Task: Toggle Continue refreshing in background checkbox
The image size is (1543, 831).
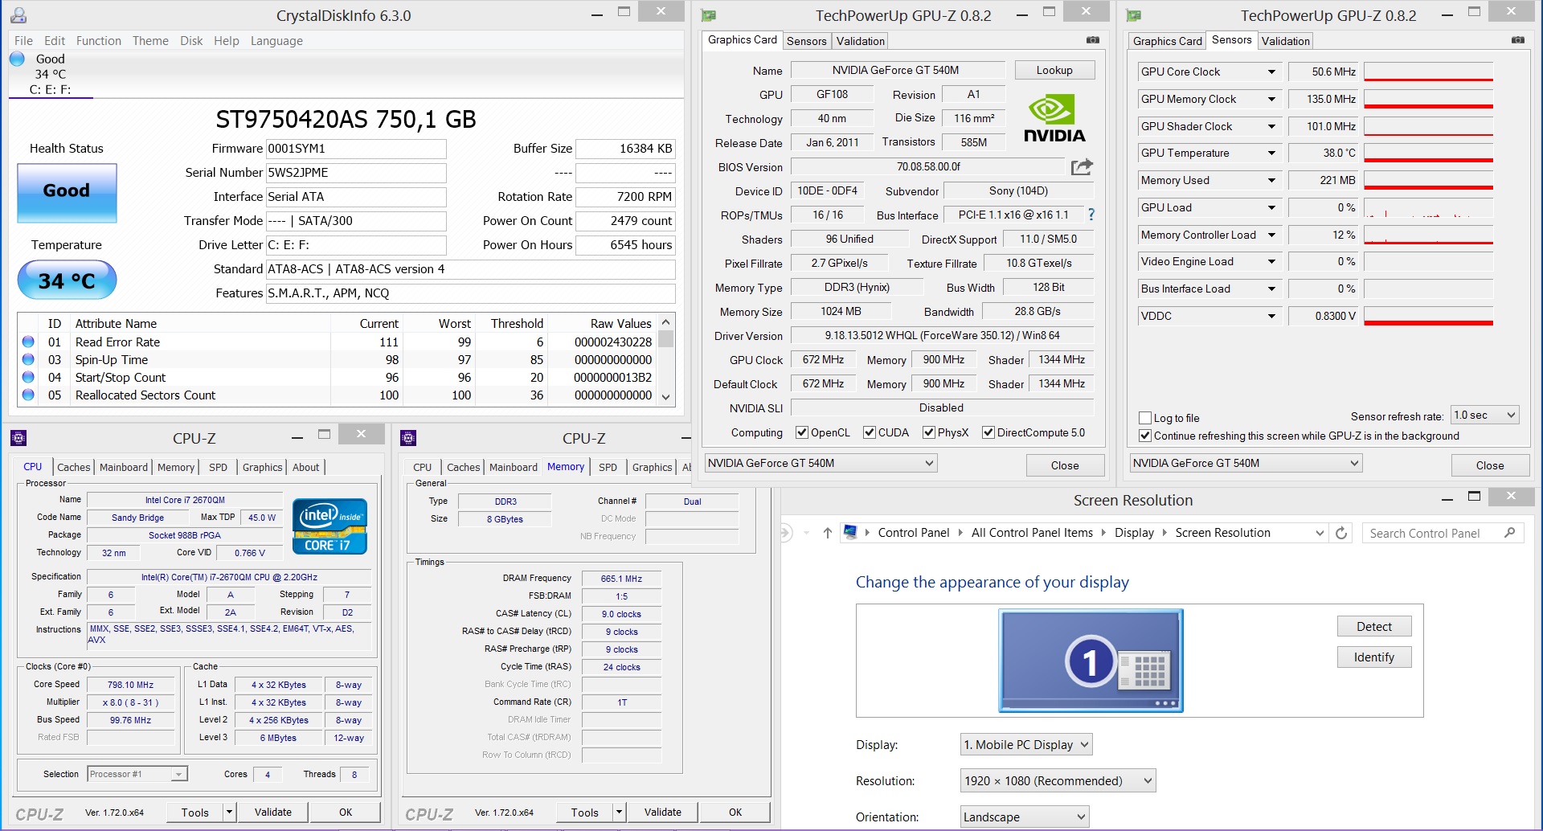Action: pos(1145,436)
